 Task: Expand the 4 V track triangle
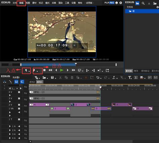(x=10, y=95)
